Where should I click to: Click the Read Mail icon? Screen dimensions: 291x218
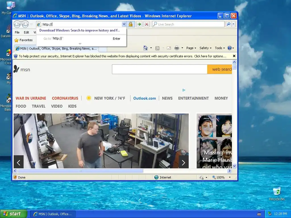click(x=169, y=48)
